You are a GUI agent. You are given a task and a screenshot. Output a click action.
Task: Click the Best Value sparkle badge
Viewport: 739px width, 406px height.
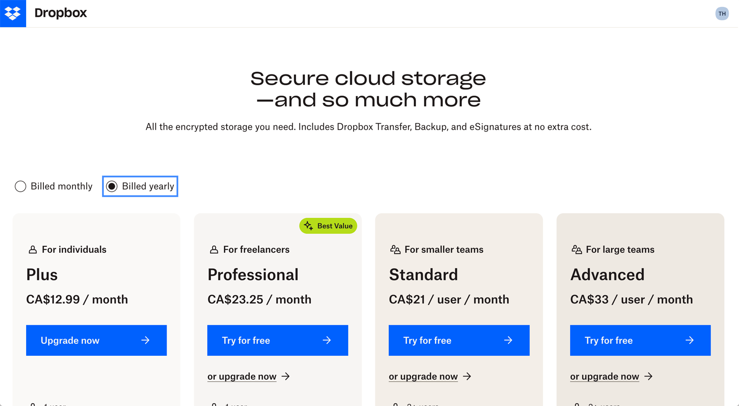[x=328, y=226]
